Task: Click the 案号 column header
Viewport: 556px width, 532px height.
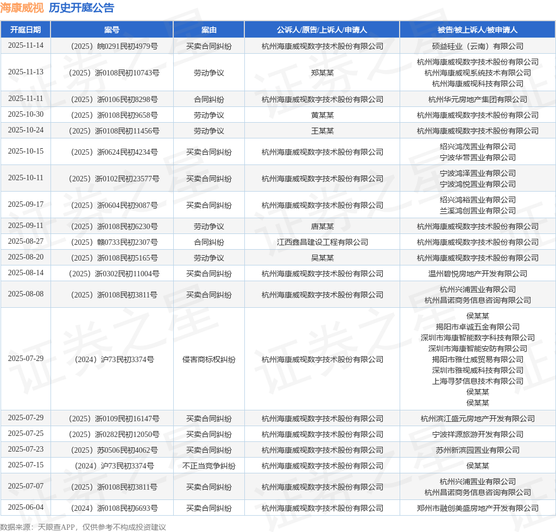Action: (x=112, y=30)
